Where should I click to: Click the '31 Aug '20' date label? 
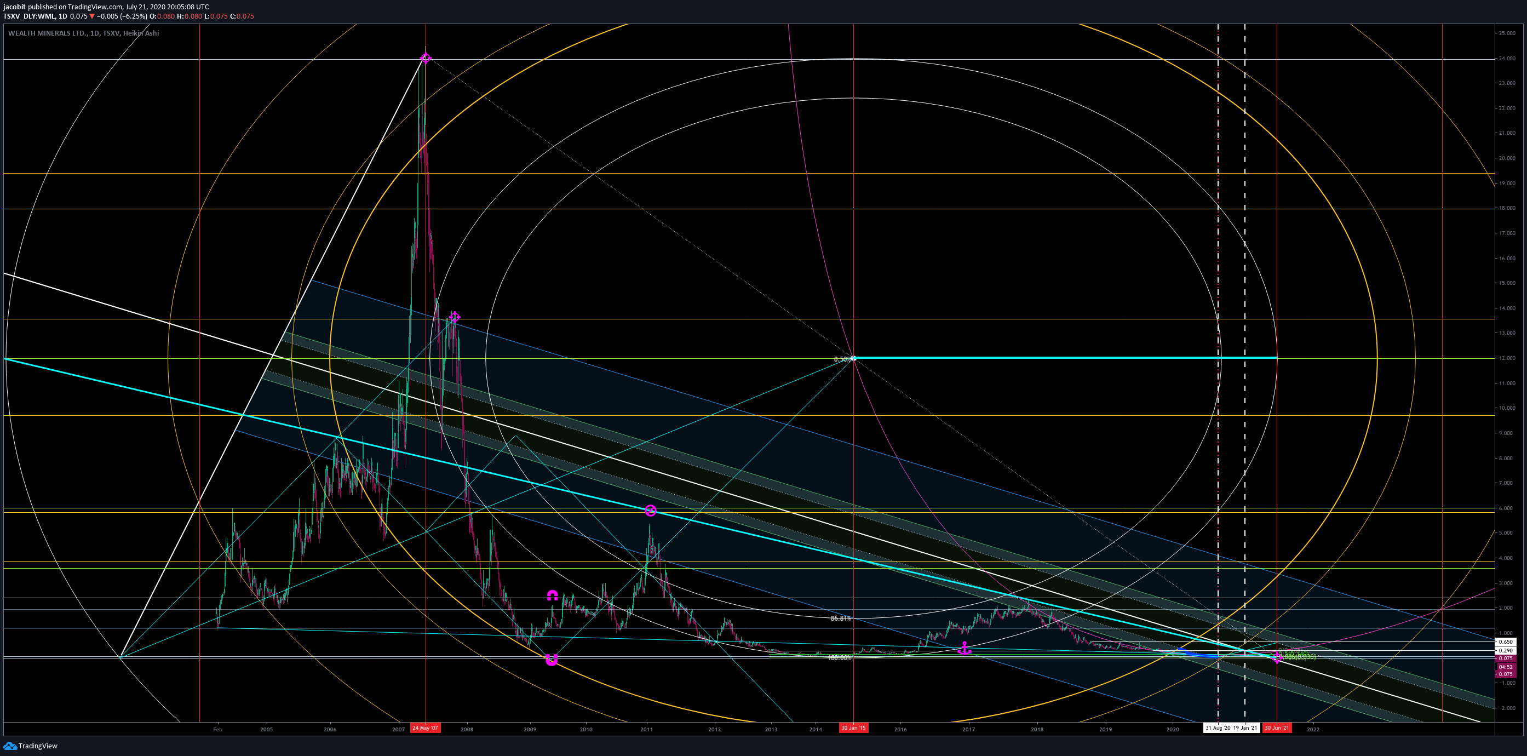coord(1218,728)
